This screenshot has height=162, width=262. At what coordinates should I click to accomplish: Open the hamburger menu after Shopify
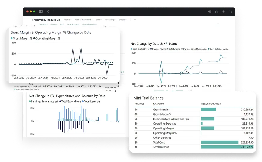135,20
